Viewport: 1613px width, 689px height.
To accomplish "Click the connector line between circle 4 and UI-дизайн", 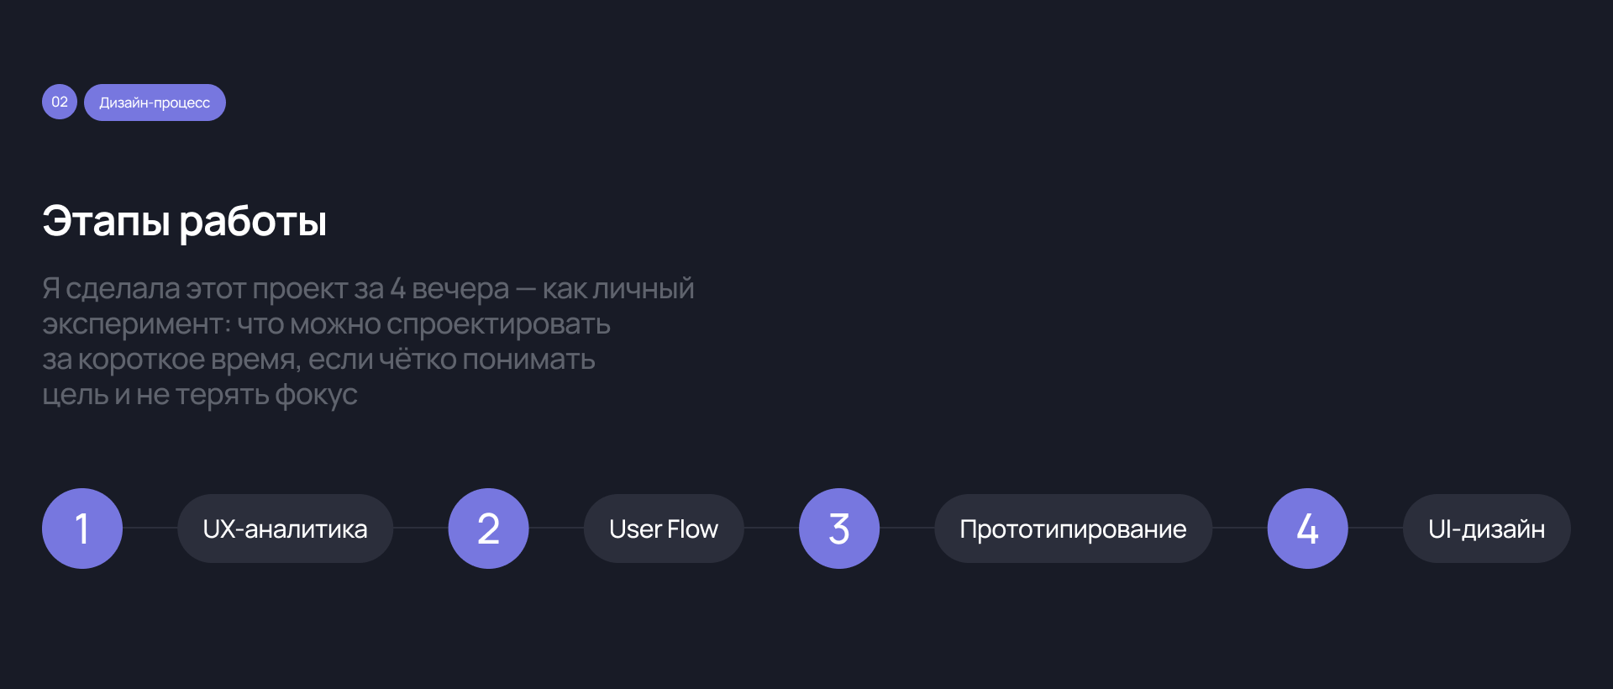I will coord(1375,529).
